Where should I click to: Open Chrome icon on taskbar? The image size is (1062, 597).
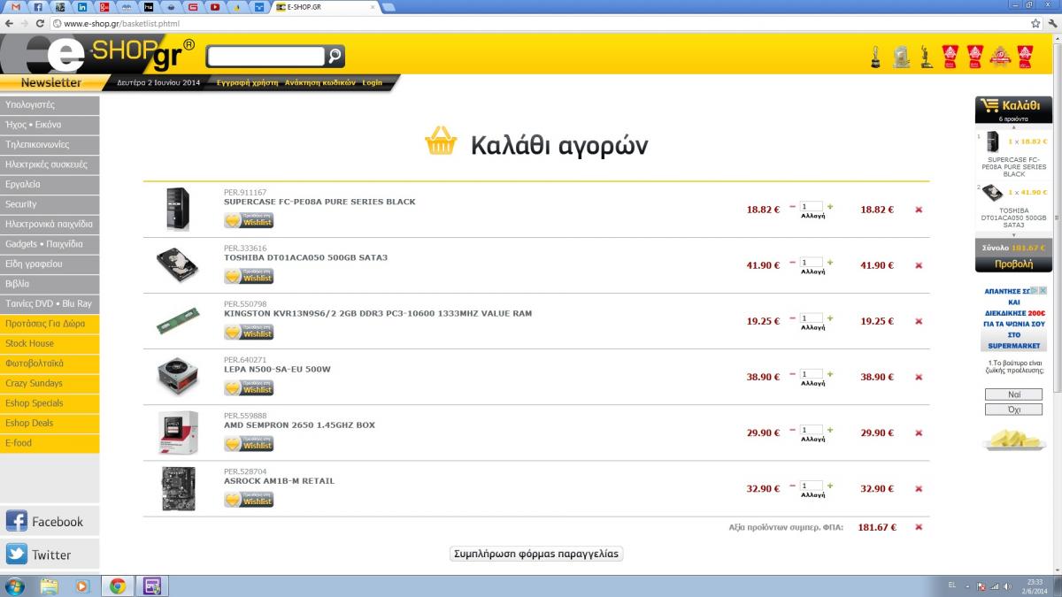coord(117,586)
